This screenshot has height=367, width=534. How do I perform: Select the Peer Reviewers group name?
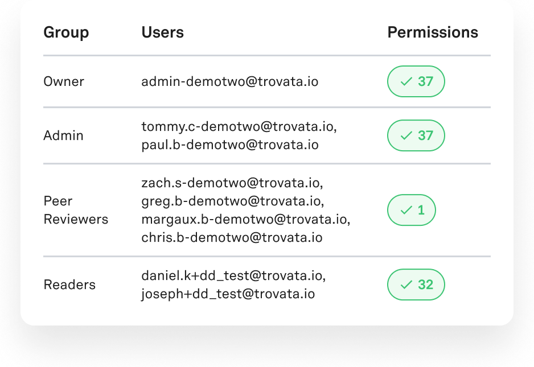(x=75, y=210)
